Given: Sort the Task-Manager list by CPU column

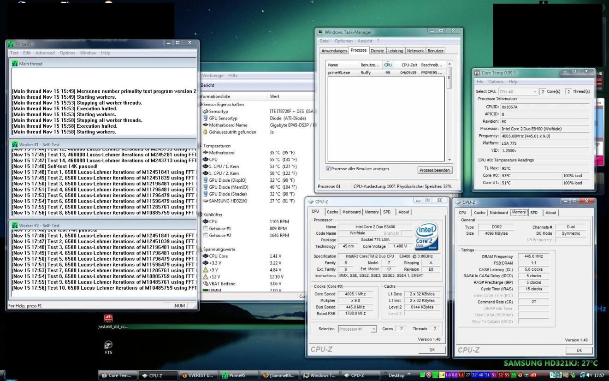Looking at the screenshot, I should pos(388,65).
